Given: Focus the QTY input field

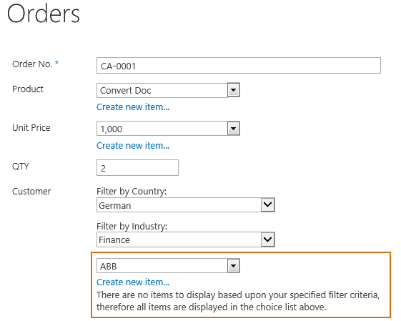Looking at the screenshot, I should (137, 168).
